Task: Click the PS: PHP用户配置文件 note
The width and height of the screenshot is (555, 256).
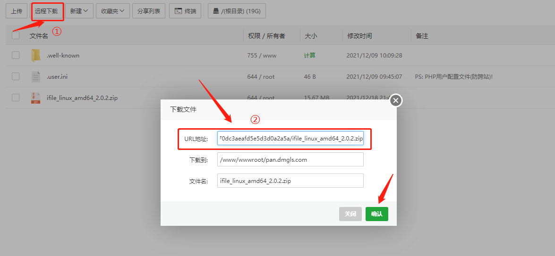Action: [x=454, y=77]
